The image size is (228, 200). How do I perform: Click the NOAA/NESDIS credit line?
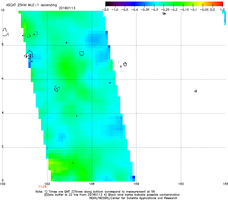[x=133, y=198]
